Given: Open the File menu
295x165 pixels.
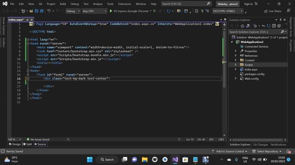Looking at the screenshot, I should (12, 4).
